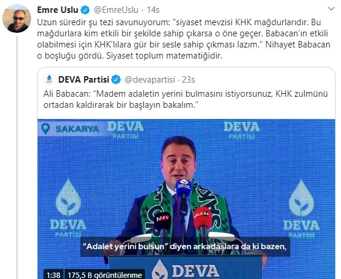Click the Sakarya location pin icon

pos(45,129)
